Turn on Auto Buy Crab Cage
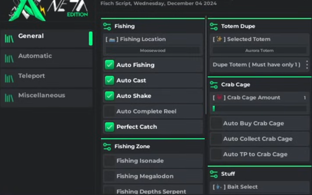This screenshot has height=195, width=312. click(216, 123)
